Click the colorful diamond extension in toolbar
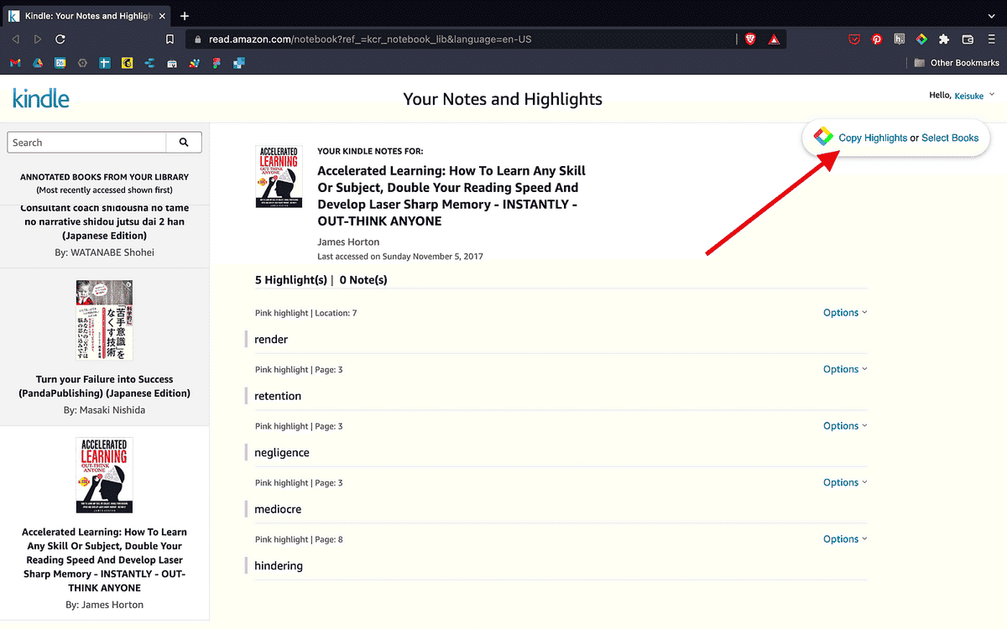Image resolution: width=1007 pixels, height=629 pixels. click(921, 39)
